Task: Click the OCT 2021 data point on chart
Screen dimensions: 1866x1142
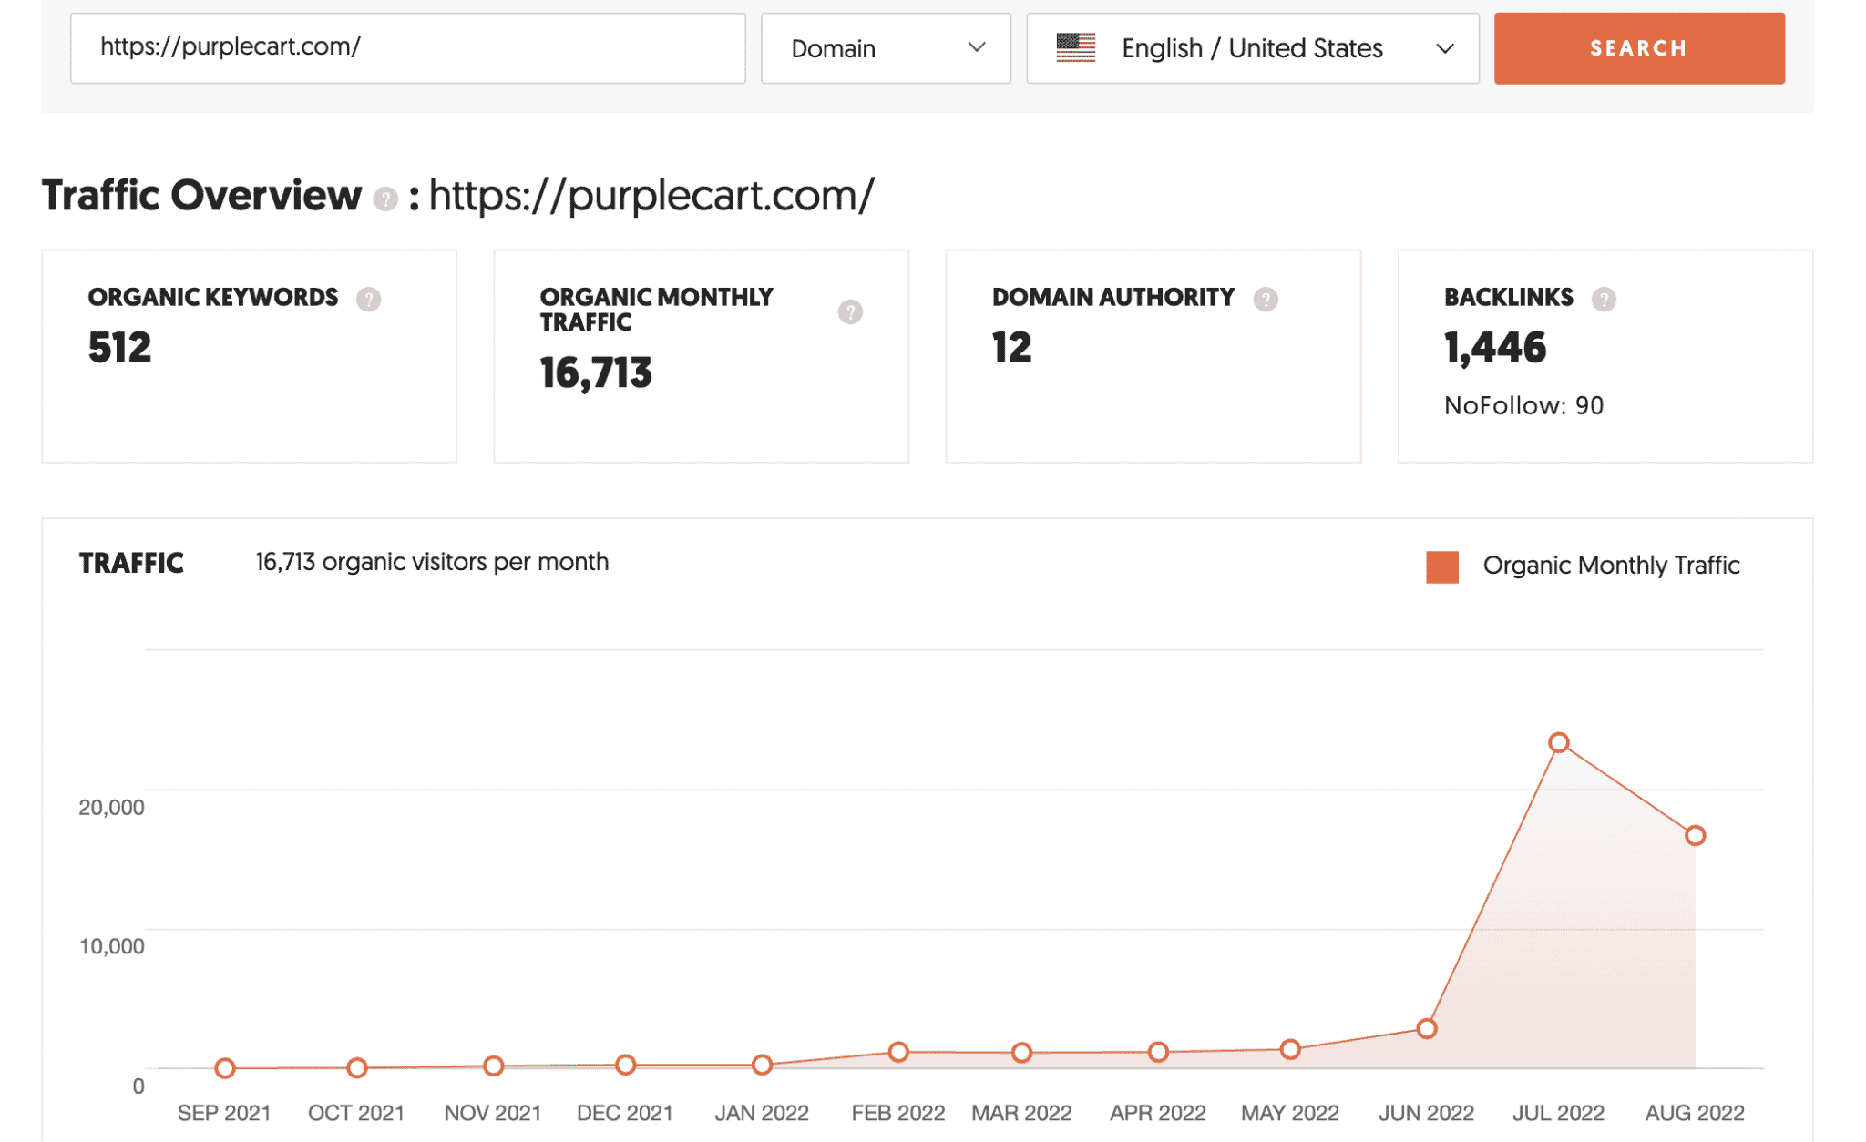Action: click(356, 1067)
